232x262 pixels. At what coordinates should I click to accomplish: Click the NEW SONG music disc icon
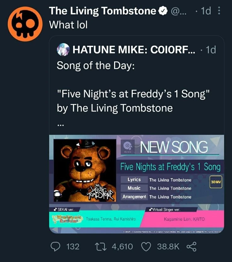click(x=128, y=146)
